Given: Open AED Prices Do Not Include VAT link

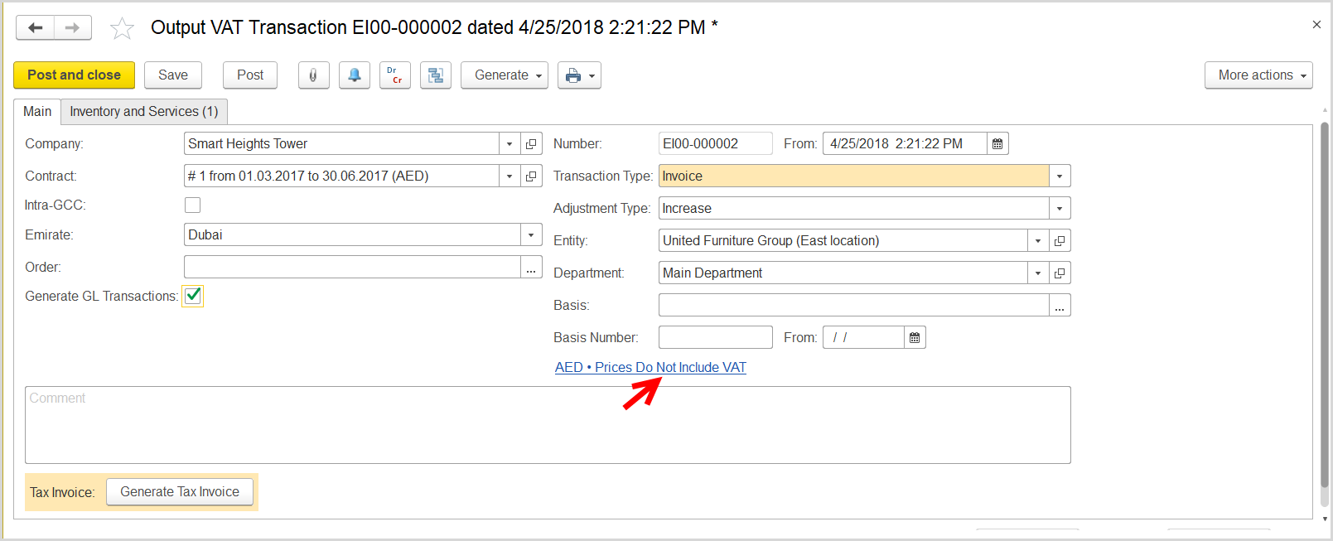Looking at the screenshot, I should (650, 368).
